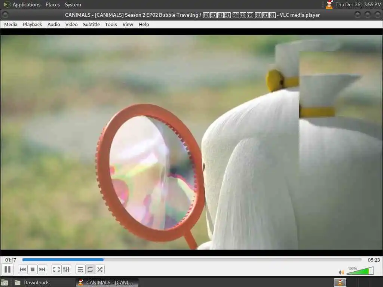Open the Tools menu
The image size is (383, 287).
tap(111, 24)
